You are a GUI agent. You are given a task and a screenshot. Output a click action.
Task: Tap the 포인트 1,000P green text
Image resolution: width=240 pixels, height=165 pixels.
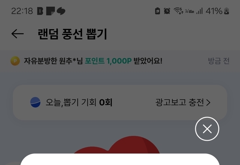pos(108,61)
